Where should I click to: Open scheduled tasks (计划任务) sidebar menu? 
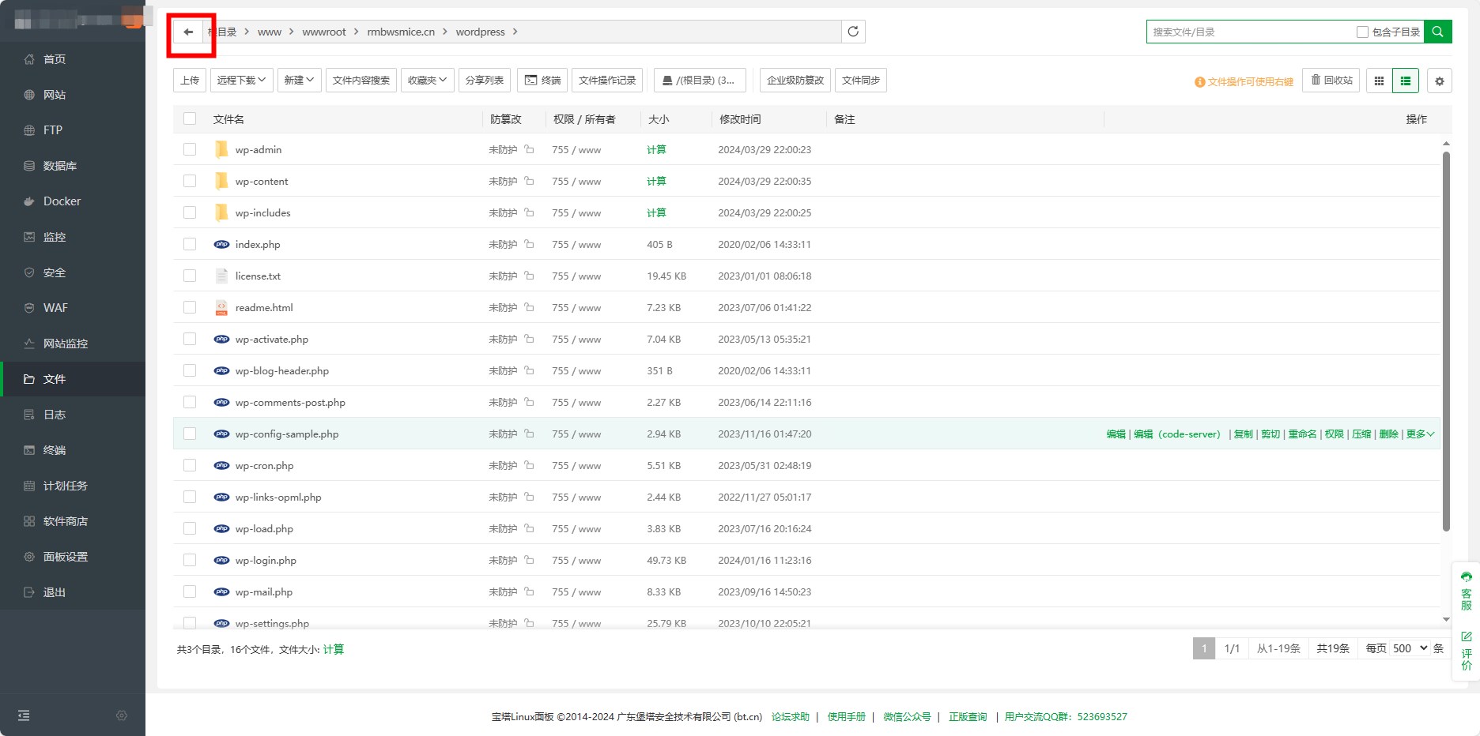coord(73,486)
